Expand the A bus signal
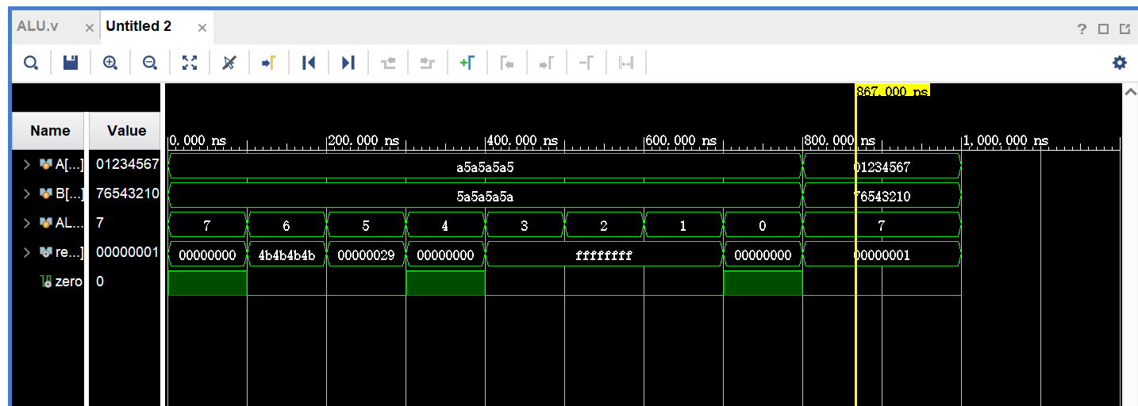This screenshot has height=406, width=1138. (26, 165)
